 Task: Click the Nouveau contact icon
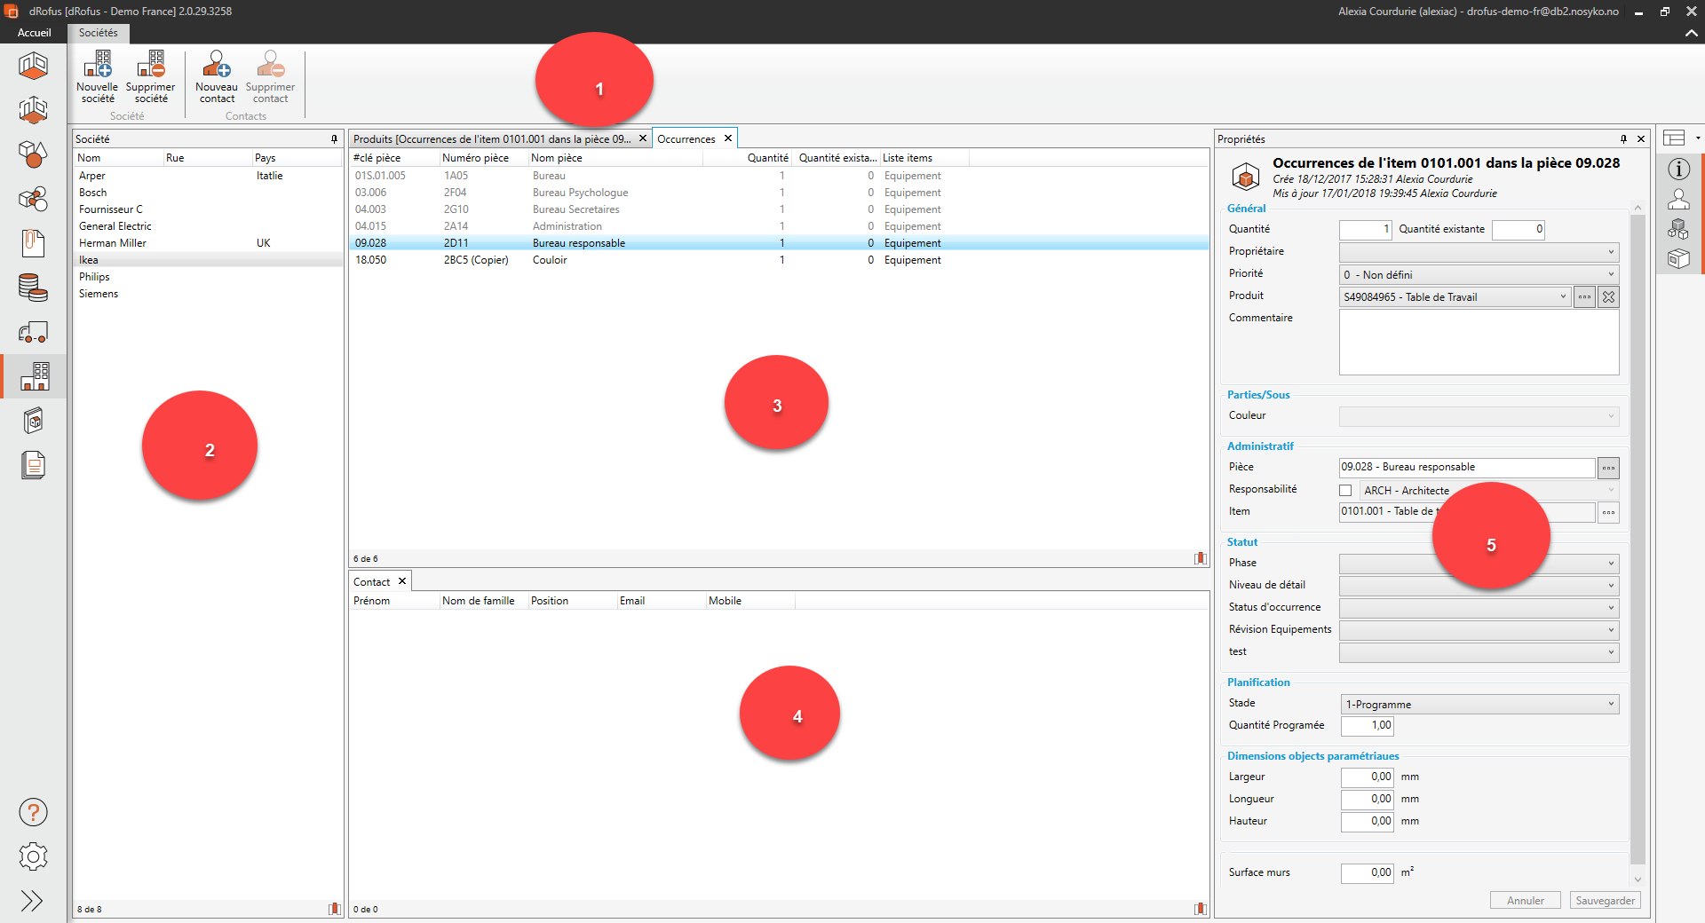pyautogui.click(x=217, y=65)
